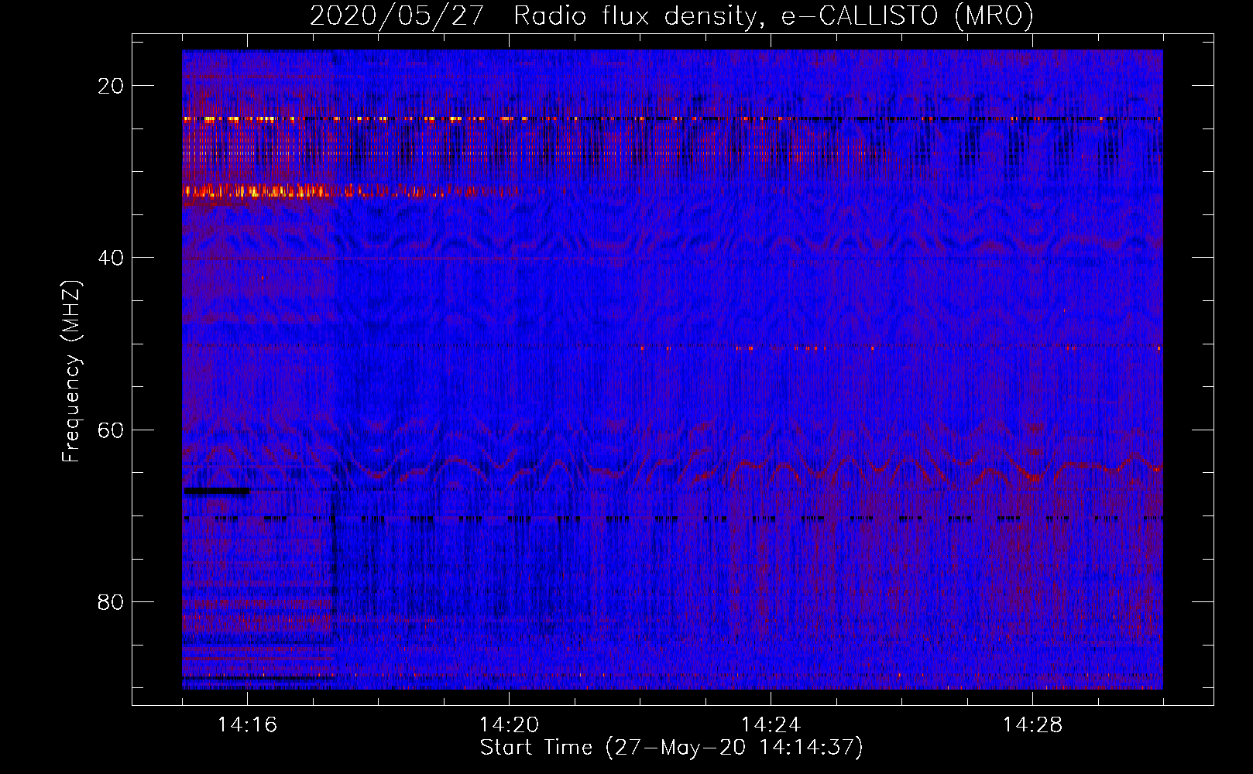Click the 40 MHz frequency tick label

[x=111, y=258]
